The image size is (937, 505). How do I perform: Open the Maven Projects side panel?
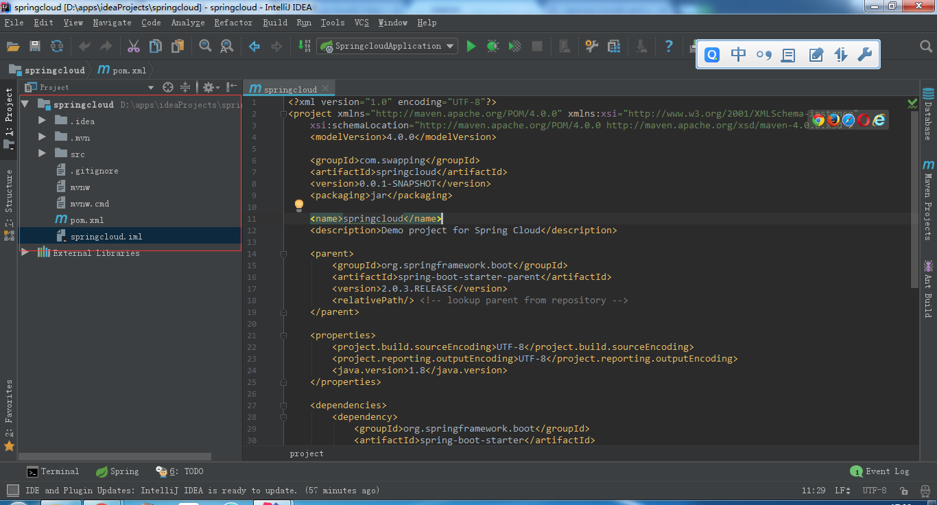pyautogui.click(x=928, y=200)
